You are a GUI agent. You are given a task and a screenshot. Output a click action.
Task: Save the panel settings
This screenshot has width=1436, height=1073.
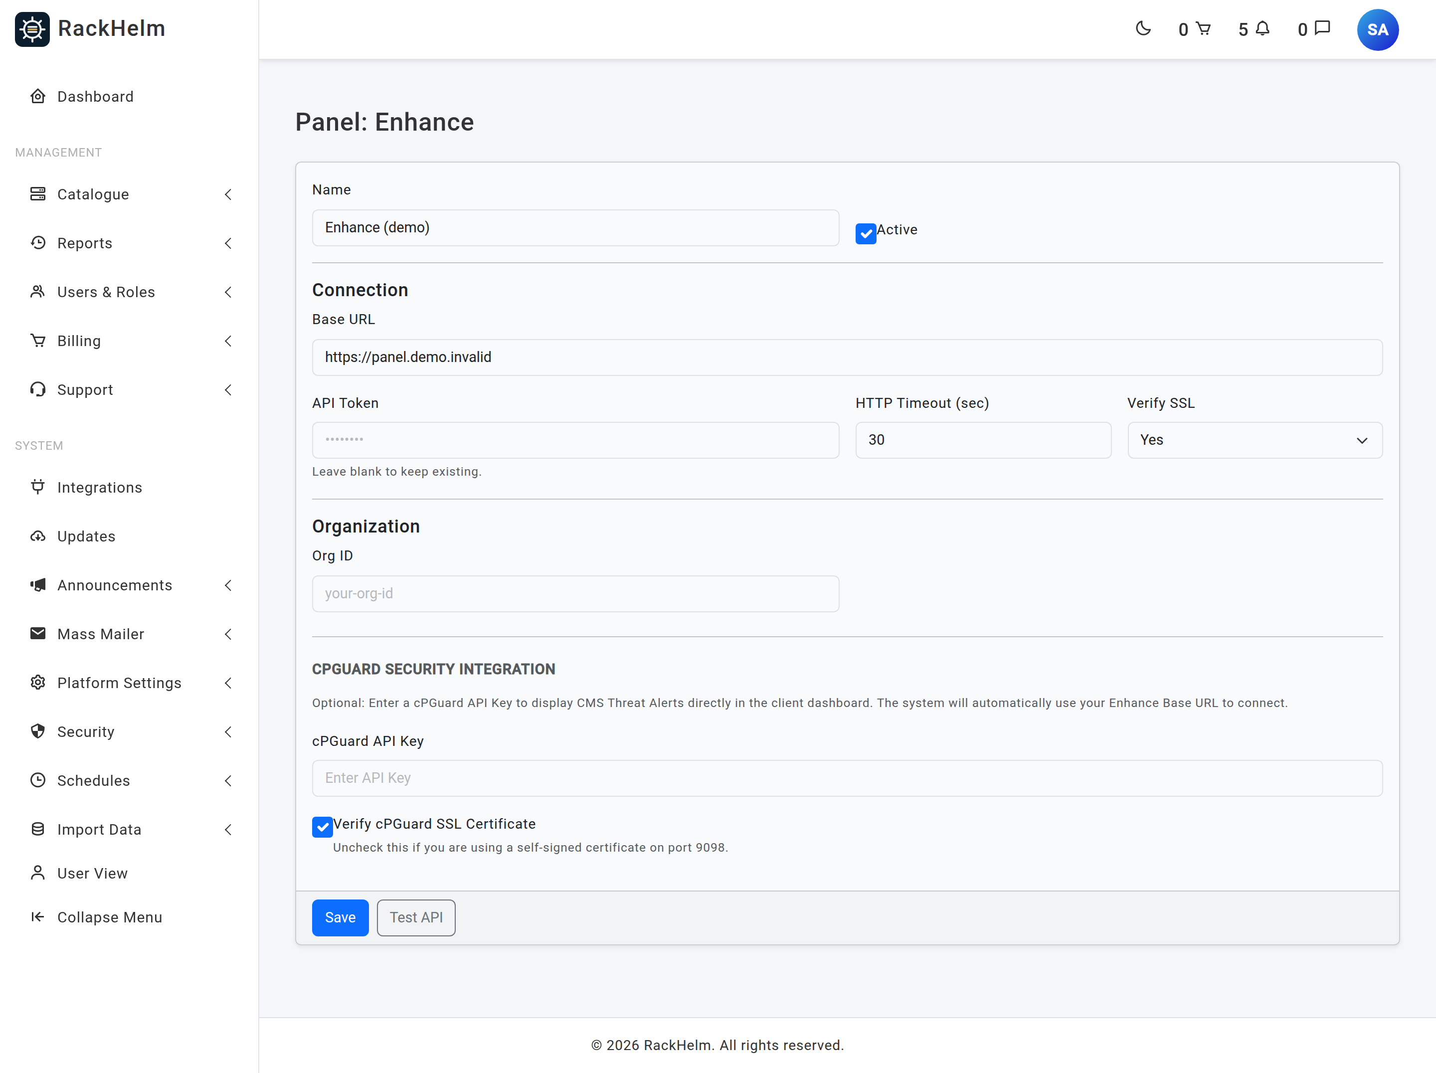tap(340, 917)
